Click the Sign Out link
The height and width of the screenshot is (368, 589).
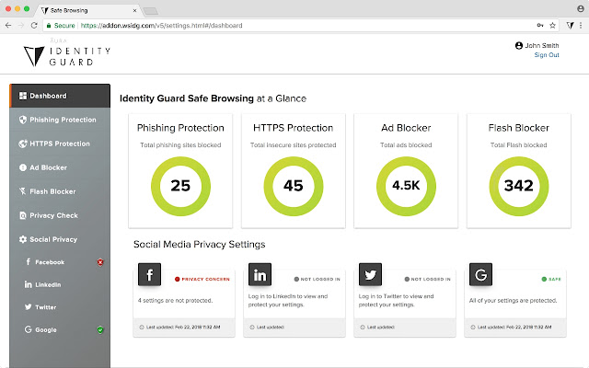546,55
